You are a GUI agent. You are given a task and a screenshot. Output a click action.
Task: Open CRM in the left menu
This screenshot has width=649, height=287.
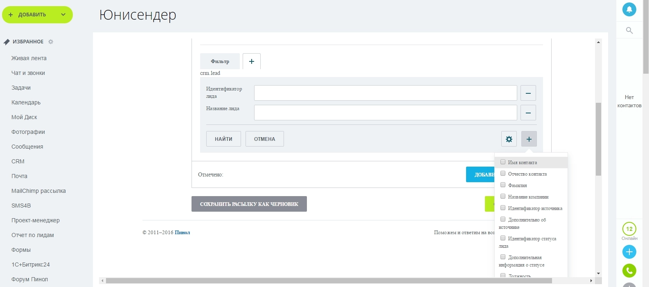pos(18,161)
